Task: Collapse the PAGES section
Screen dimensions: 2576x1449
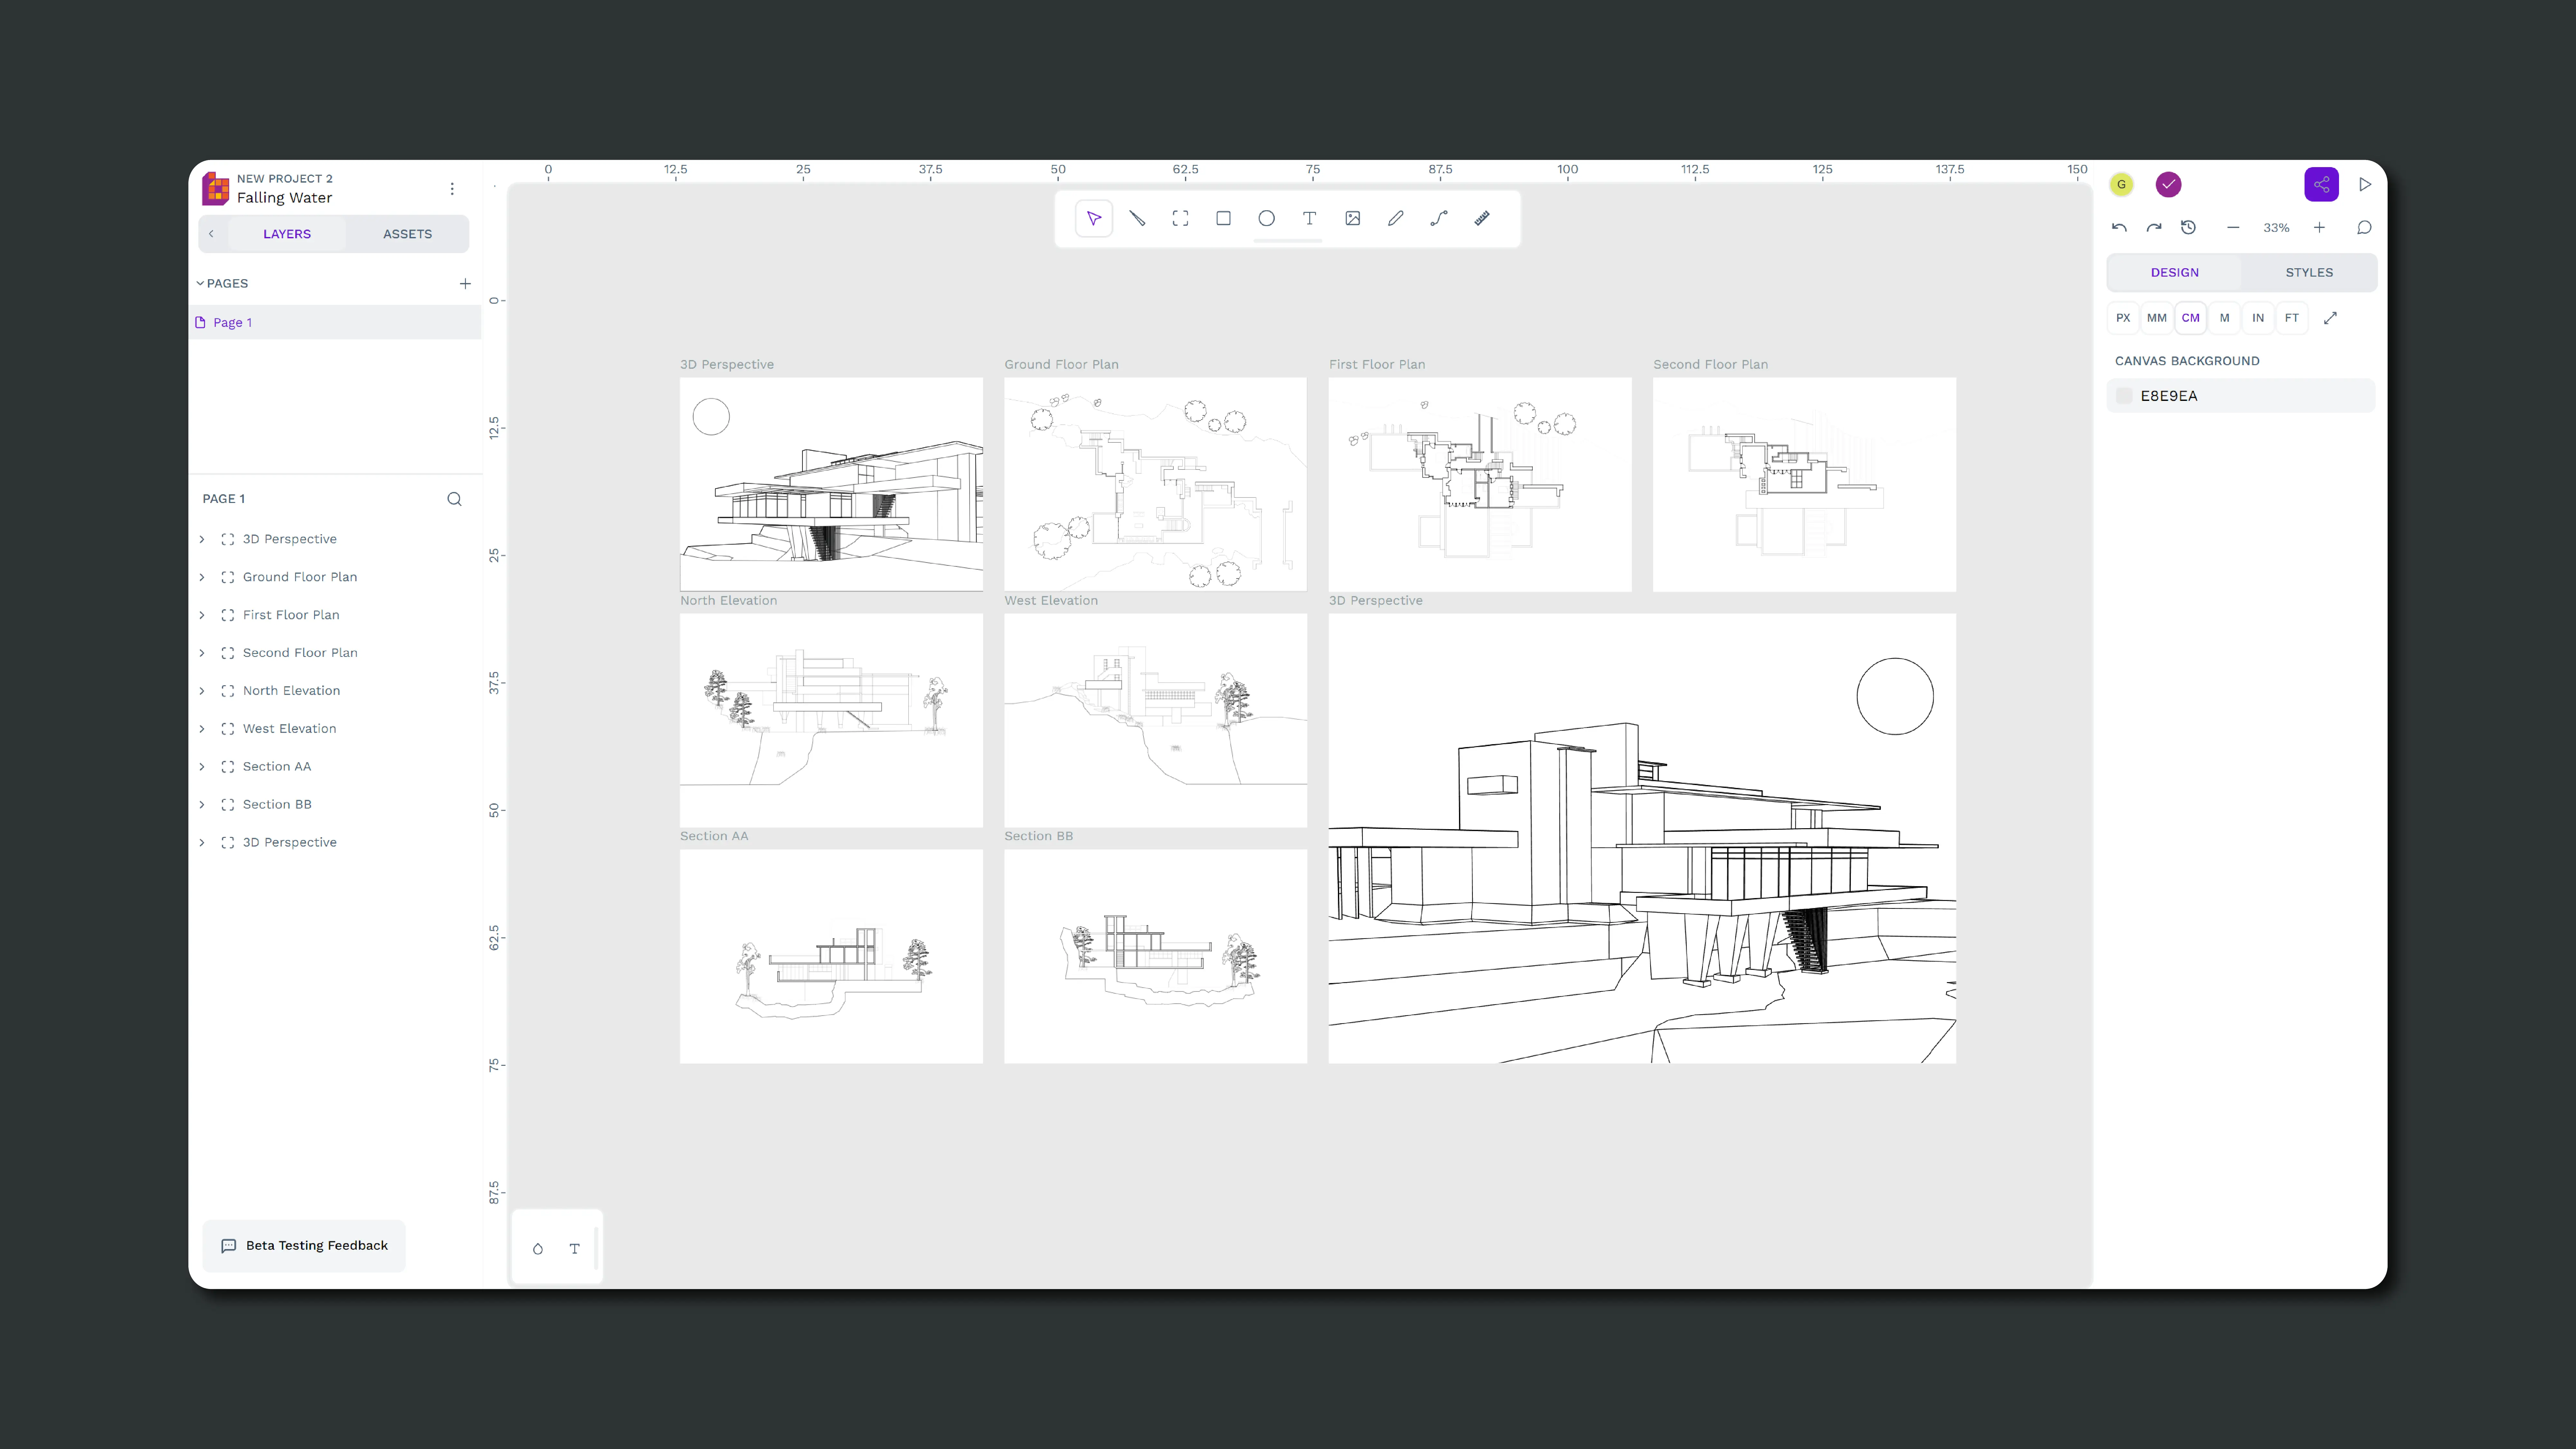Action: tap(200, 283)
